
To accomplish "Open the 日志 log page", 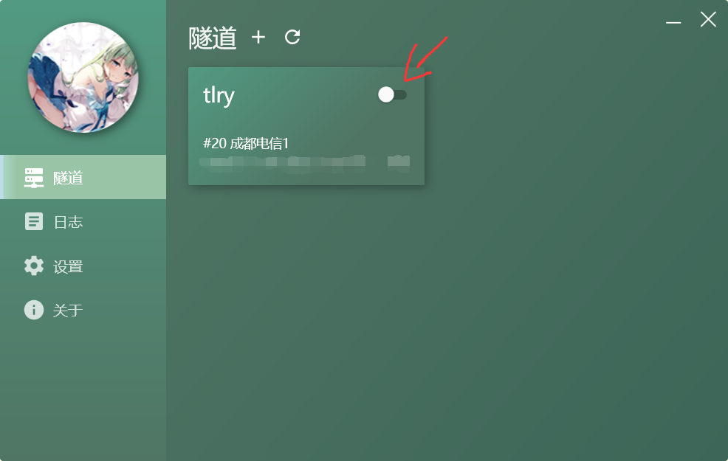I will coord(83,222).
